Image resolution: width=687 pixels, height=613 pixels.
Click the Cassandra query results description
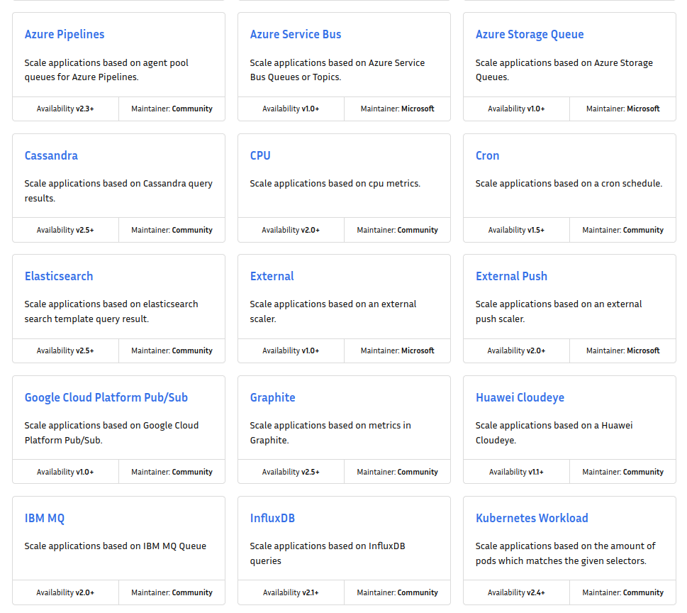pyautogui.click(x=118, y=191)
